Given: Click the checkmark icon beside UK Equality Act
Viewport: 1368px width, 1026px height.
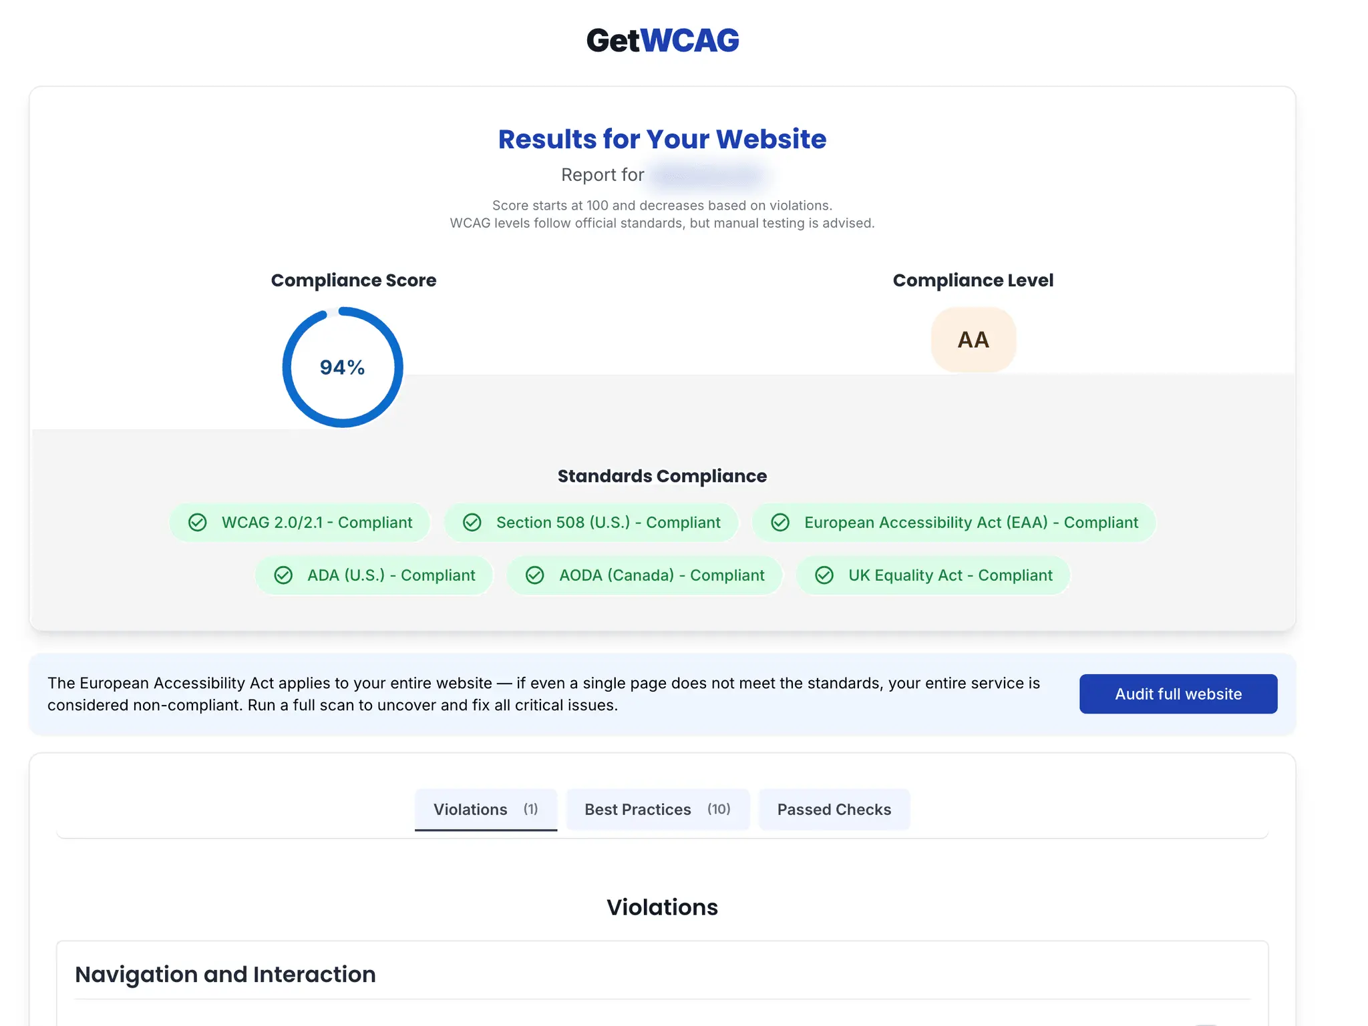Looking at the screenshot, I should pyautogui.click(x=824, y=575).
